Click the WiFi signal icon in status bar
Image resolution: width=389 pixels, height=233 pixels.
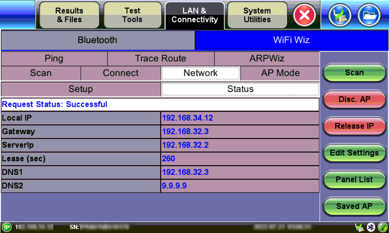tap(382, 227)
